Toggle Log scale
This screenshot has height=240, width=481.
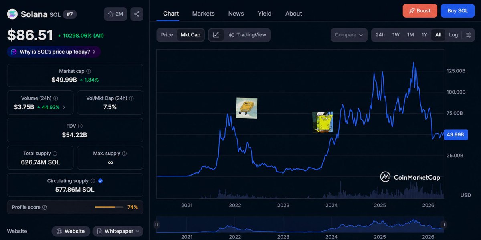point(453,35)
